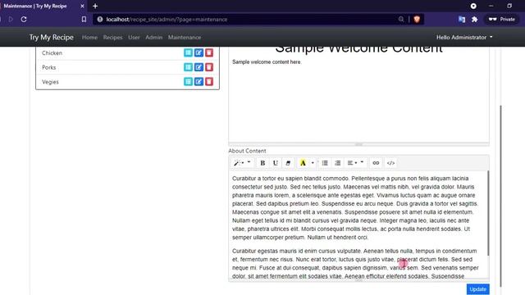Delete the Porks category
525x295 pixels.
click(x=209, y=67)
